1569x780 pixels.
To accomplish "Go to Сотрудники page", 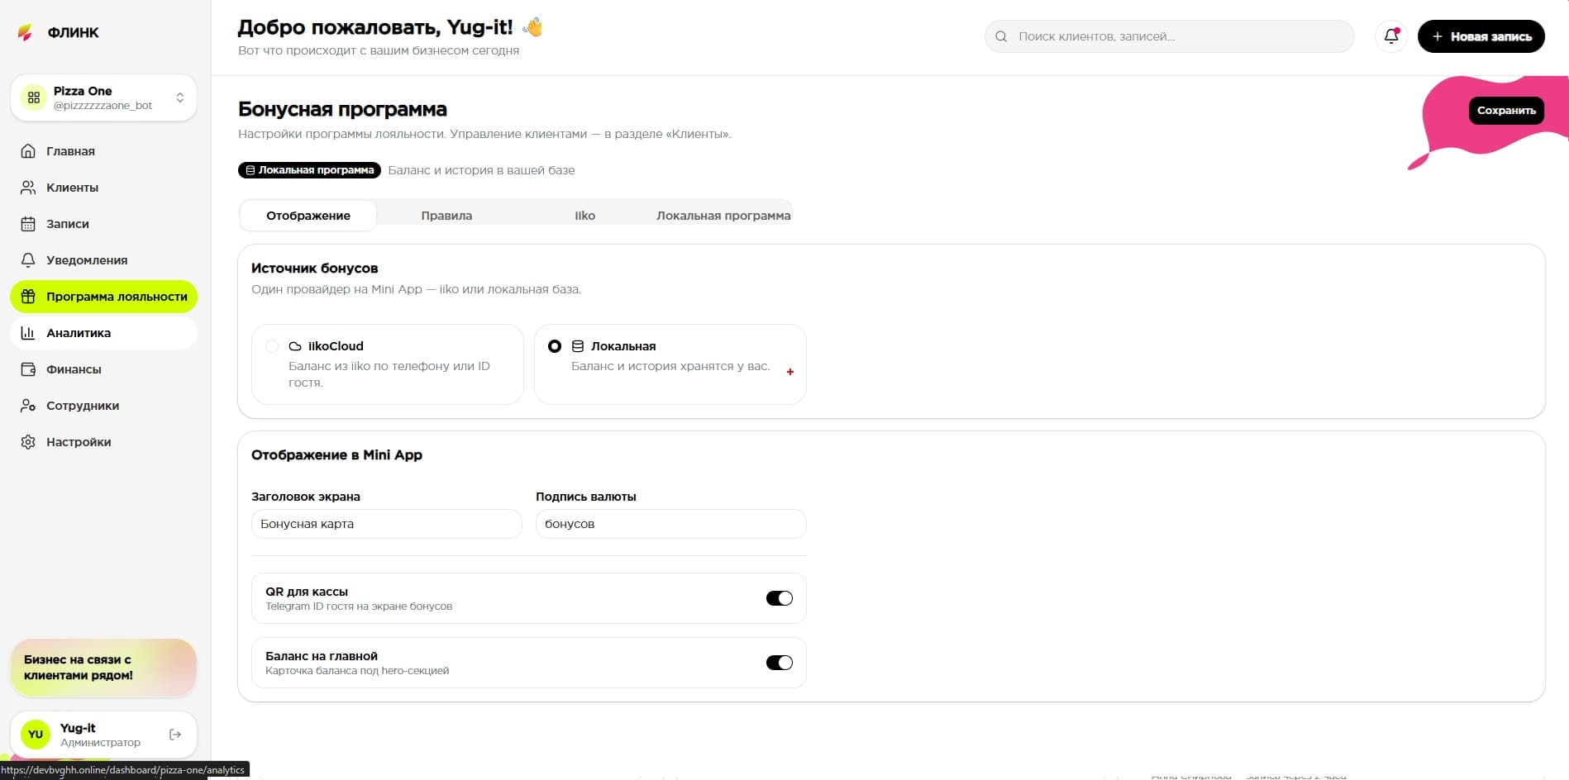I will 103,406.
